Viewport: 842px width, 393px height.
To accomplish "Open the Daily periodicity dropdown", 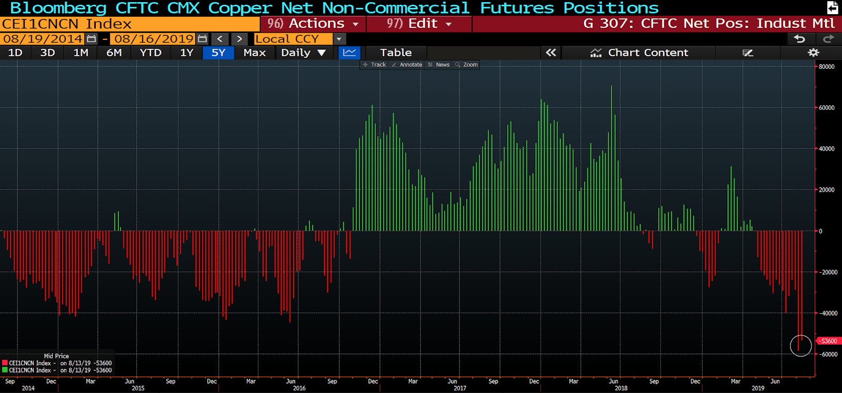I will [x=304, y=53].
